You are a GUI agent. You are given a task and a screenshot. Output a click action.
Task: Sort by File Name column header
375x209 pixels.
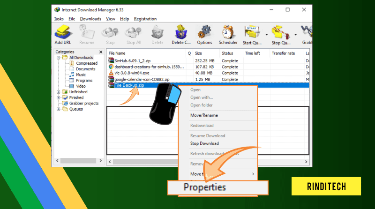[146, 53]
